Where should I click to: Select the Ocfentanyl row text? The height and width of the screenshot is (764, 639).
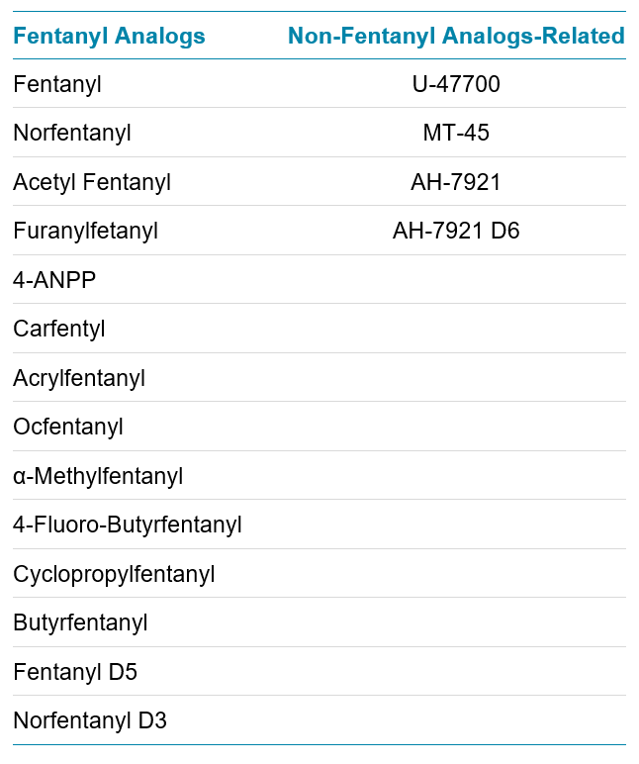[68, 428]
